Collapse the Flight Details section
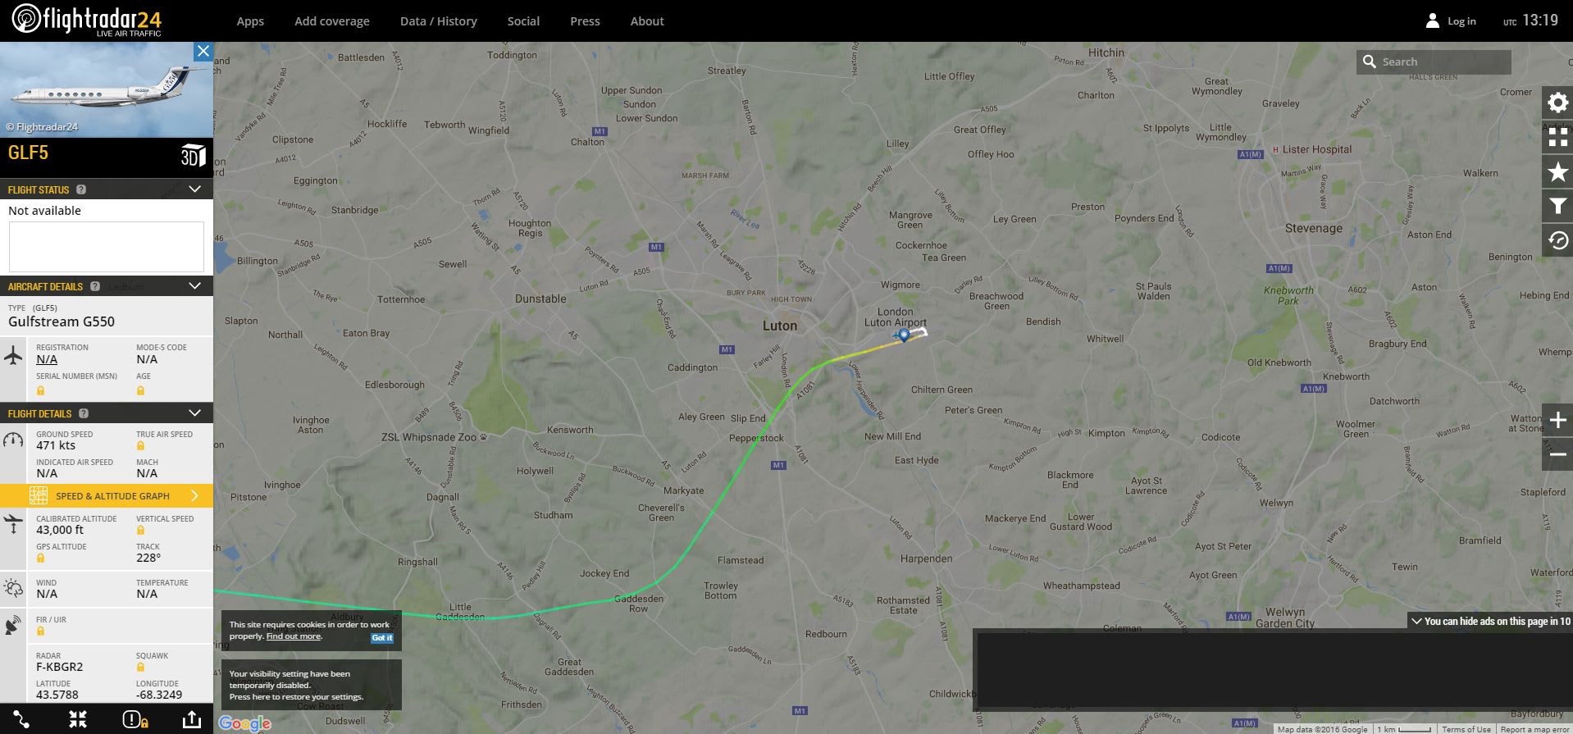The height and width of the screenshot is (734, 1573). tap(194, 413)
